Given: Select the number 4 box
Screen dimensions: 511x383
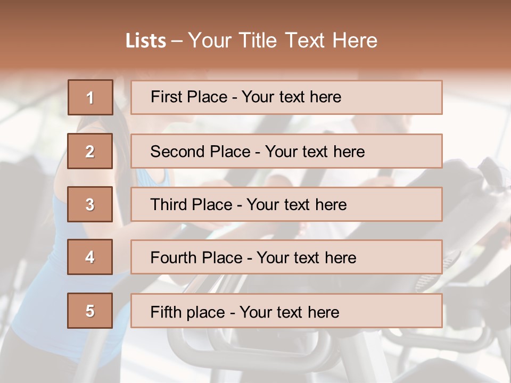Looking at the screenshot, I should 90,257.
